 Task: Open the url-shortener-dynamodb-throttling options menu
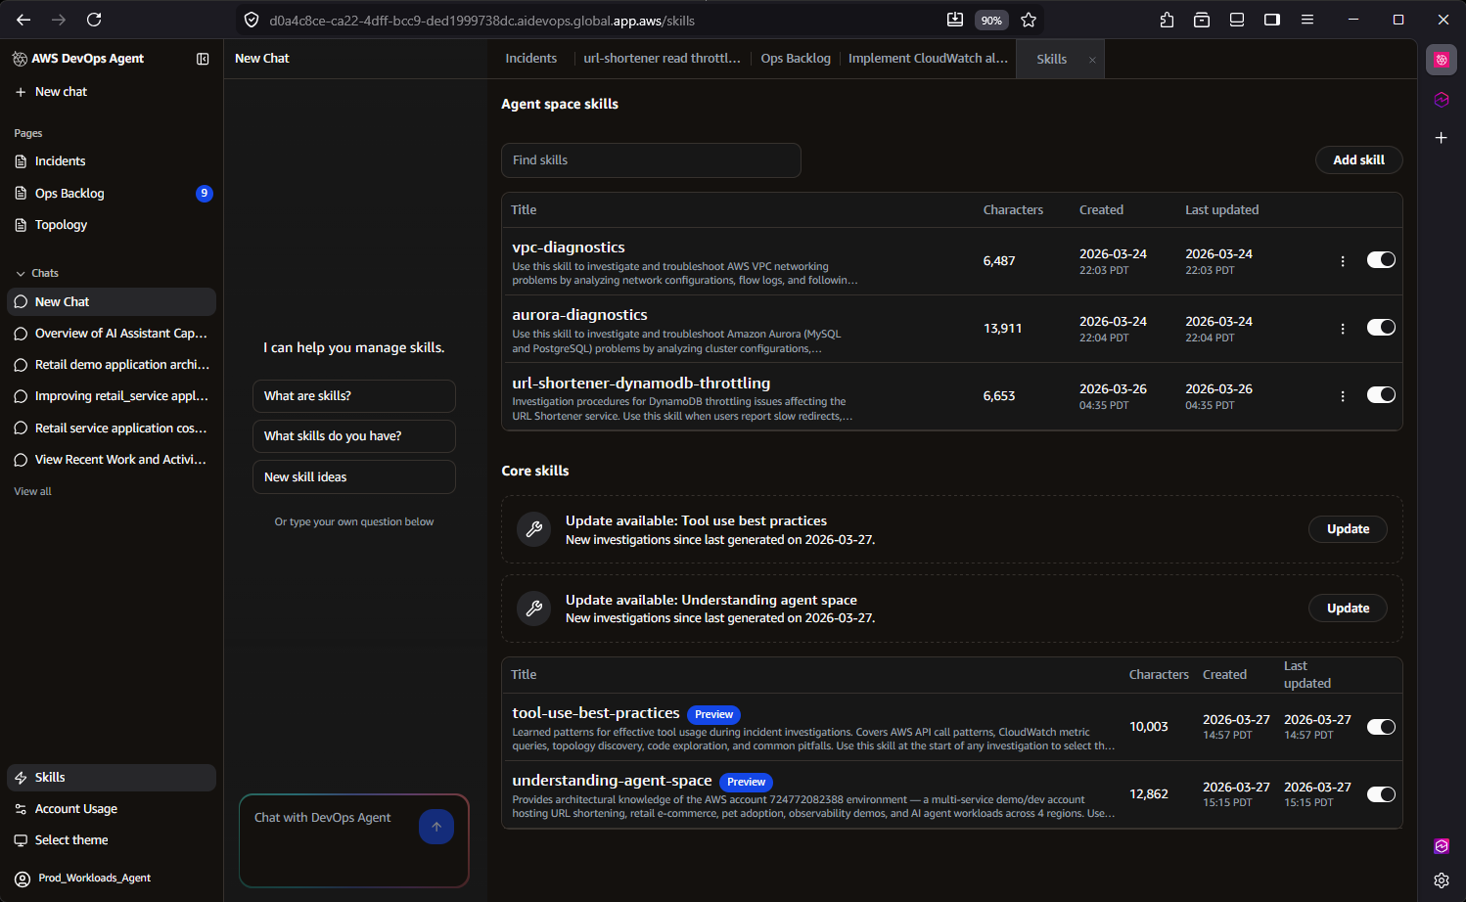point(1342,396)
